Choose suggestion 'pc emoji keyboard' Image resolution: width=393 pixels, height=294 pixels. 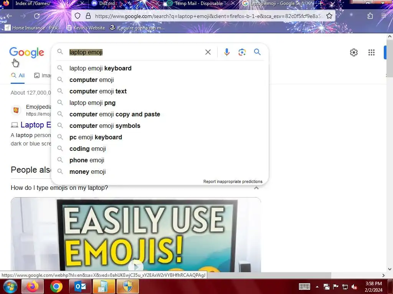pyautogui.click(x=160, y=137)
